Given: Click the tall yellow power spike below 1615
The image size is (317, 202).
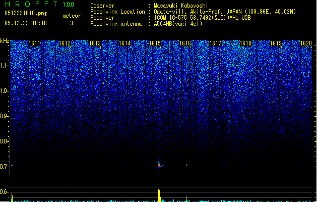Looking at the screenshot, I should click(x=160, y=193).
